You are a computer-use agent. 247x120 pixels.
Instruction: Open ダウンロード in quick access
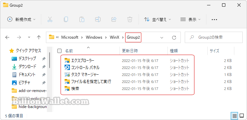coord(27,67)
